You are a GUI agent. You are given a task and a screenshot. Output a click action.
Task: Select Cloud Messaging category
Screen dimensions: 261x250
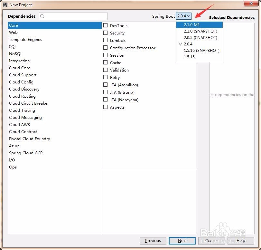pyautogui.click(x=55, y=117)
